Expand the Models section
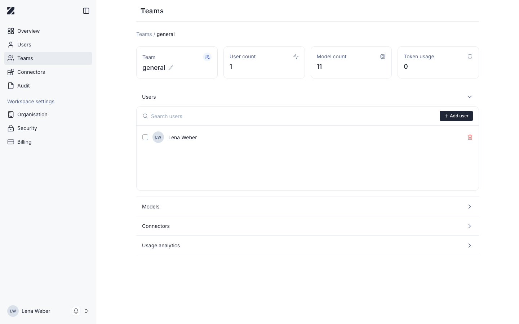This screenshot has width=519, height=324. coord(307,207)
